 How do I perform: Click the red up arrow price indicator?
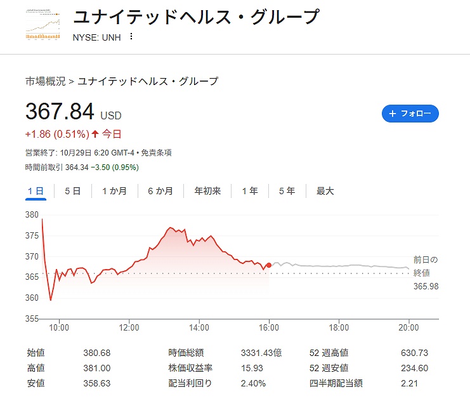[95, 134]
